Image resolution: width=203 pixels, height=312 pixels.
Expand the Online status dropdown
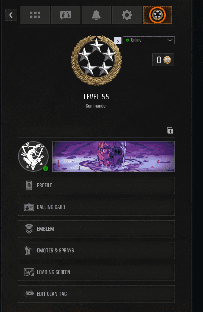pyautogui.click(x=149, y=40)
